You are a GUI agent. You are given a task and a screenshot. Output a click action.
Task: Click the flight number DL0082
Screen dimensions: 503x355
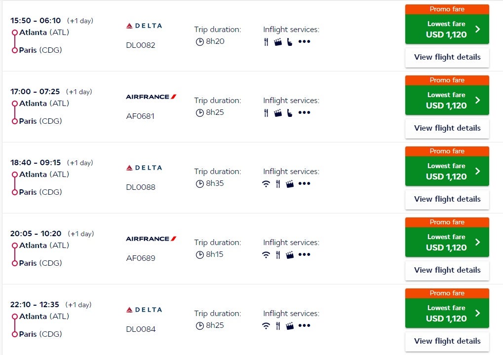coord(141,45)
